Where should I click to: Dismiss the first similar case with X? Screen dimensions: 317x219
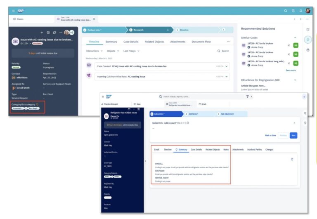[289, 45]
